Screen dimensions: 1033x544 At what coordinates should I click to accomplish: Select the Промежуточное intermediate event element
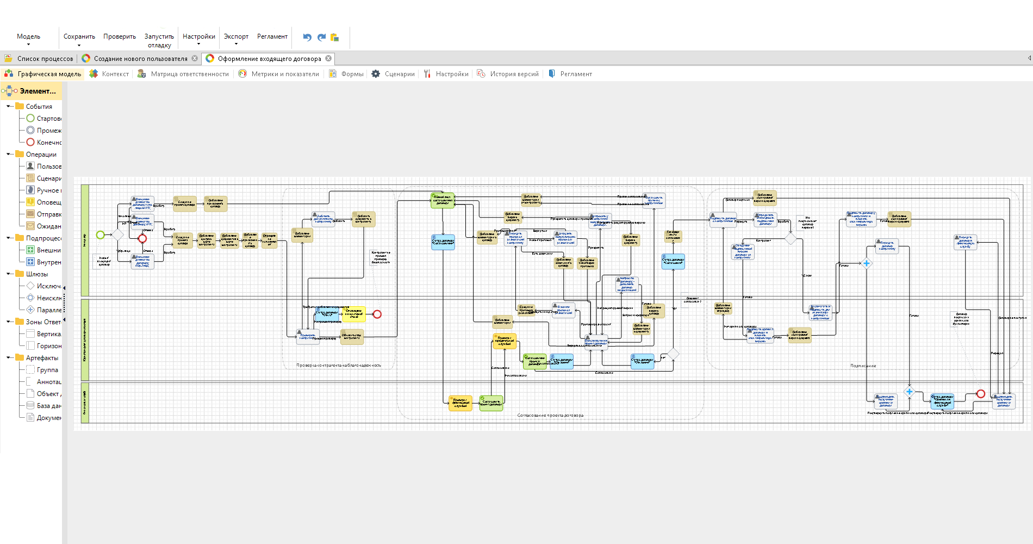[43, 130]
